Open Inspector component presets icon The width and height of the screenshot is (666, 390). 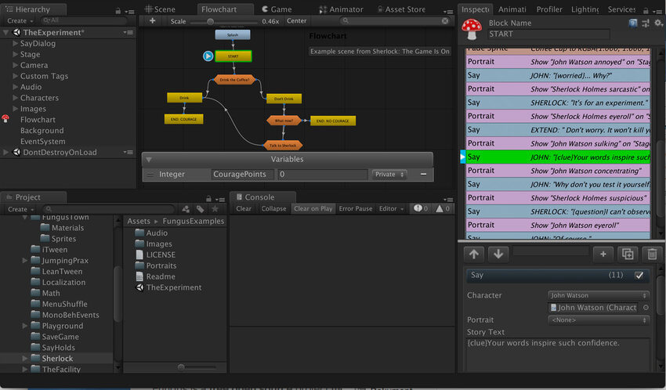pyautogui.click(x=646, y=23)
